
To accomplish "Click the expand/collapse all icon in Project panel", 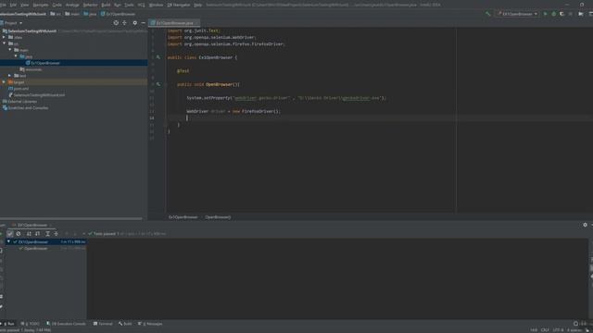I will 124,23.
